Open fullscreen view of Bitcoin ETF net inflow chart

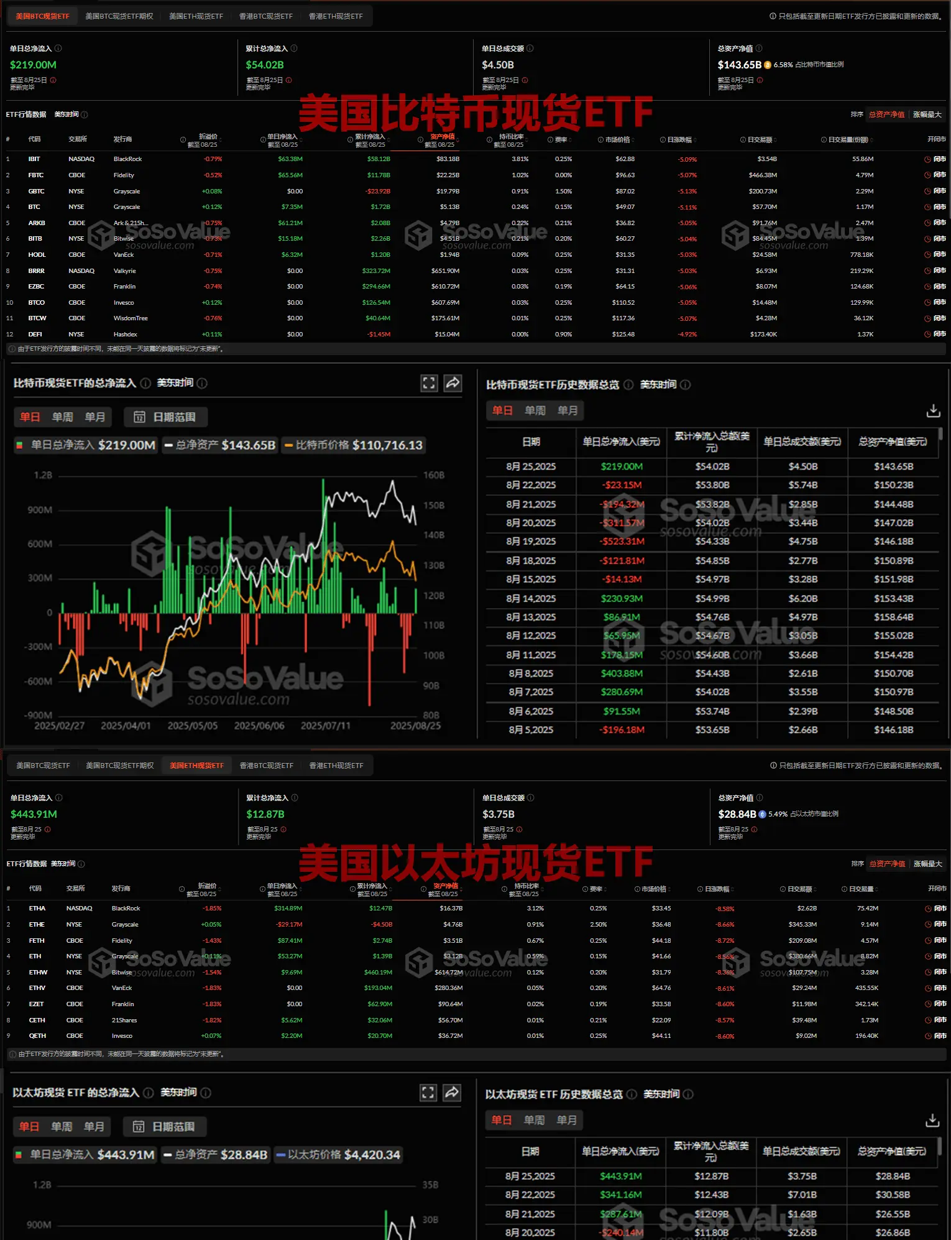click(x=429, y=383)
